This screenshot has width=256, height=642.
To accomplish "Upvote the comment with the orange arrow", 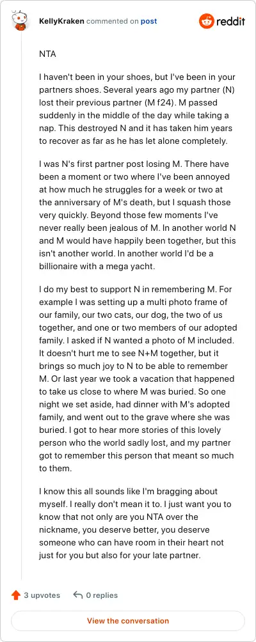I will (x=16, y=595).
